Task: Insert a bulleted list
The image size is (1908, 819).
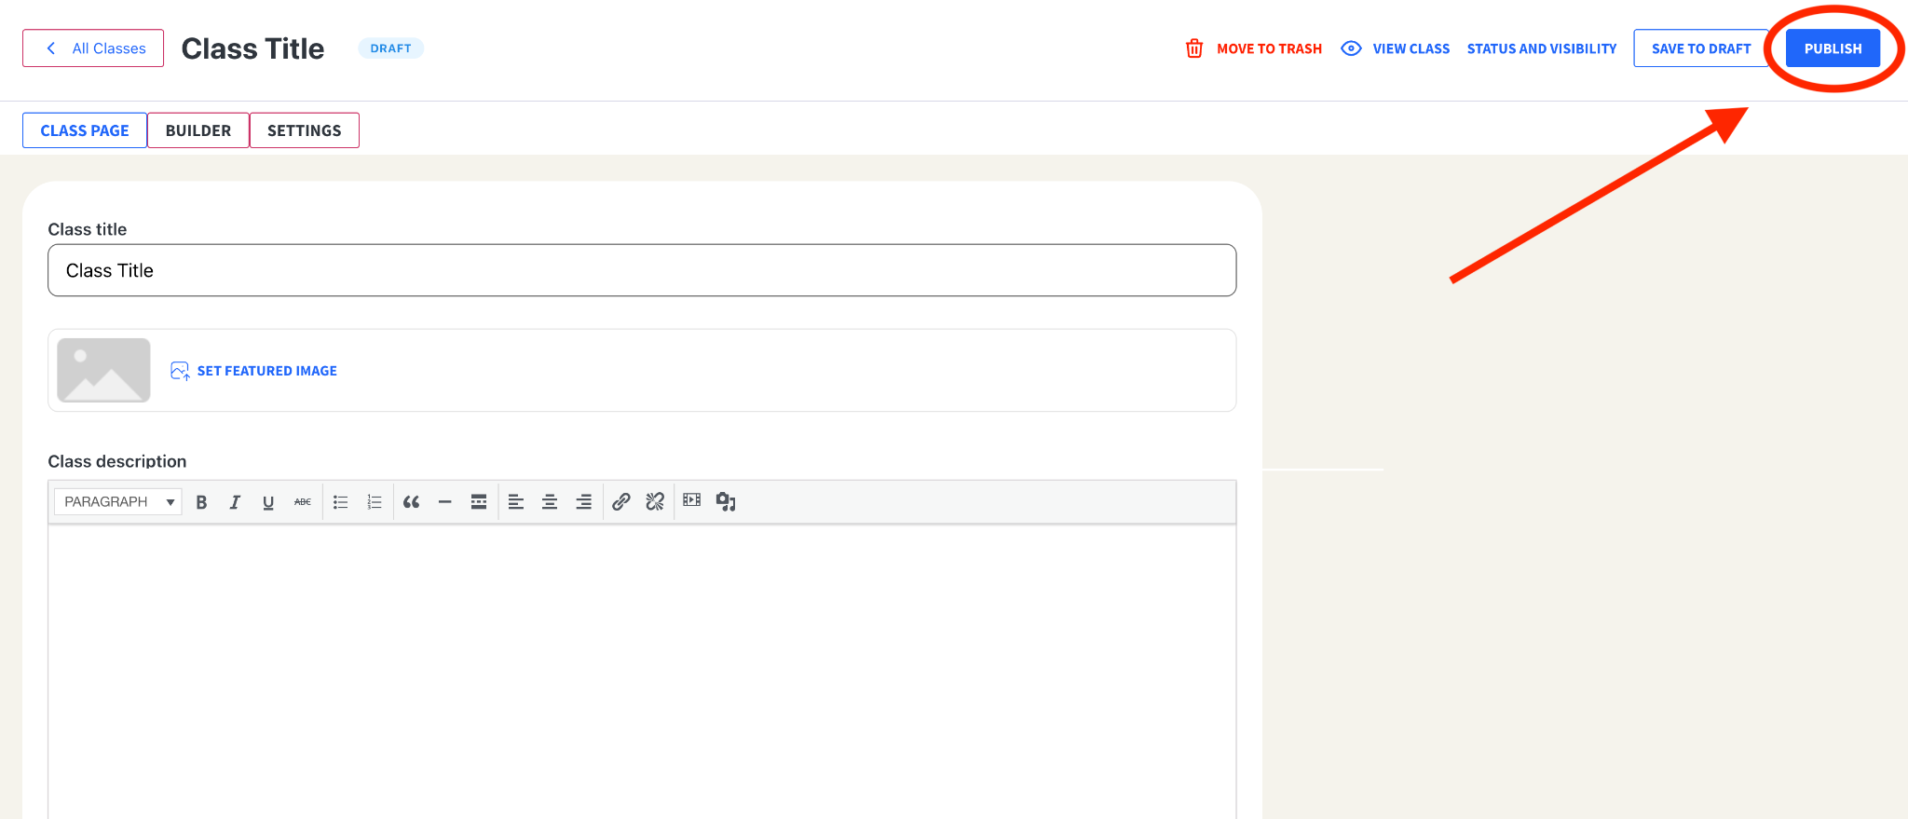Action: click(341, 502)
